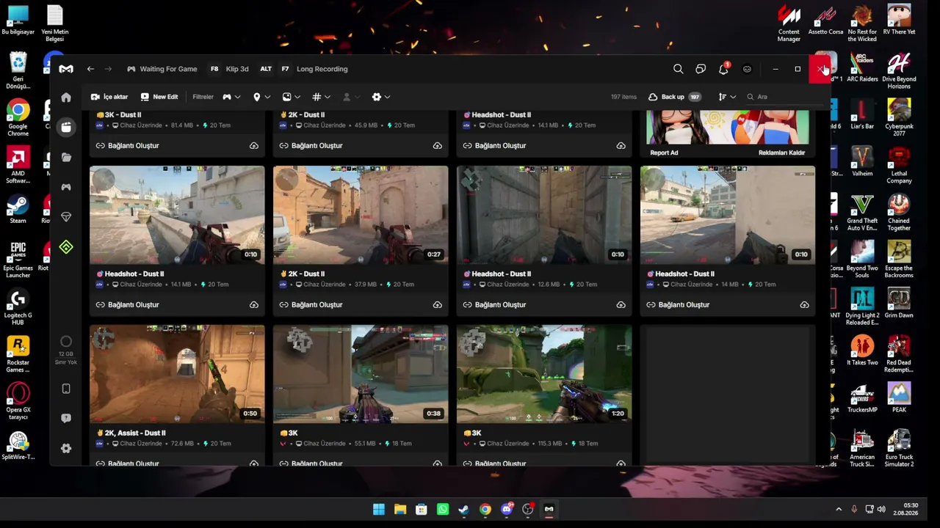The image size is (940, 528).
Task: Click the "197 items" count text
Action: [623, 97]
